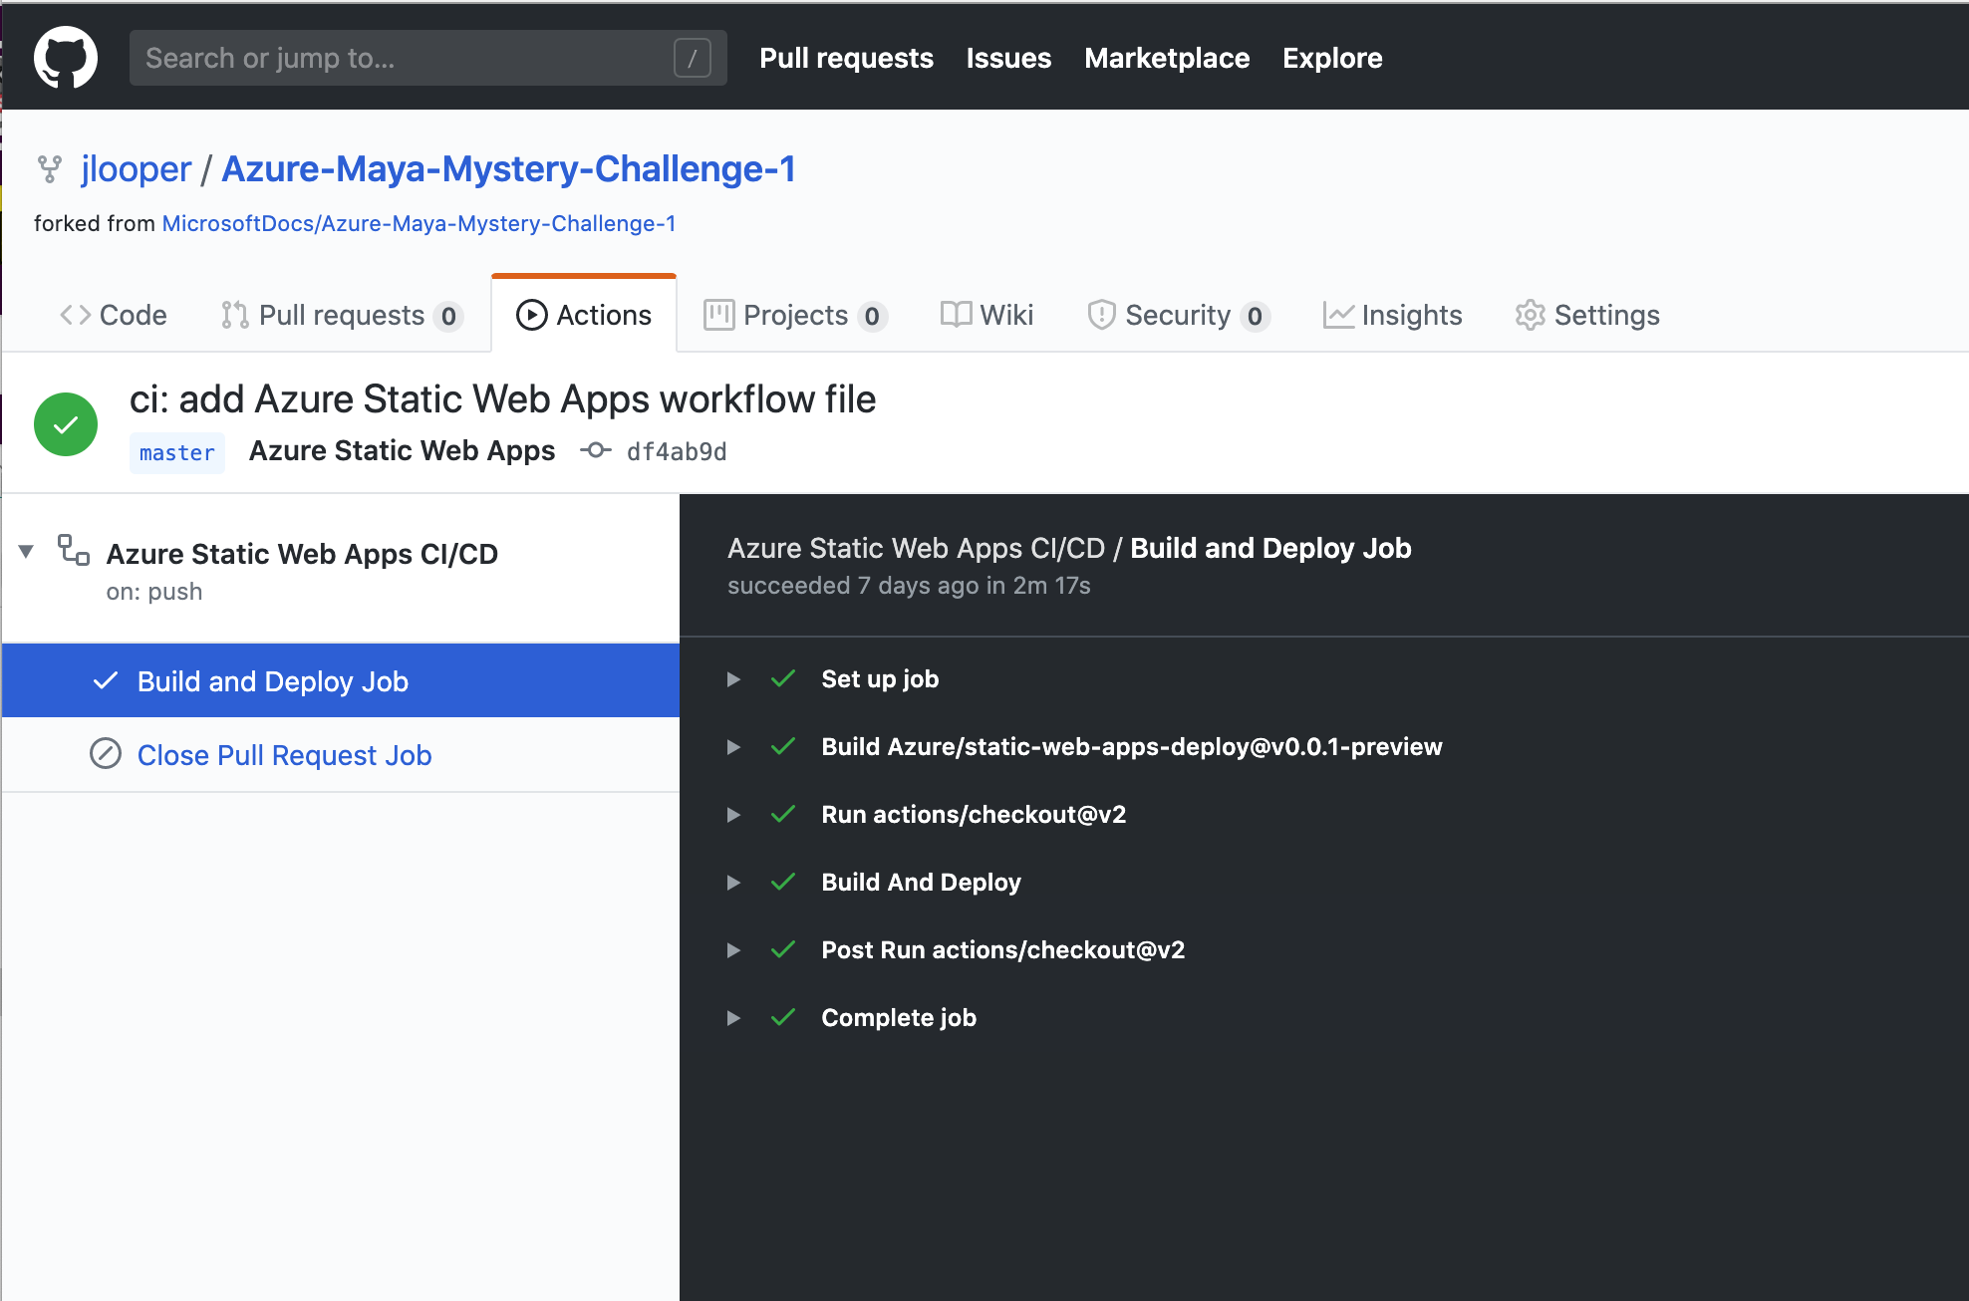Click the commit icon beside df4ab9d
The height and width of the screenshot is (1301, 1969).
click(596, 450)
